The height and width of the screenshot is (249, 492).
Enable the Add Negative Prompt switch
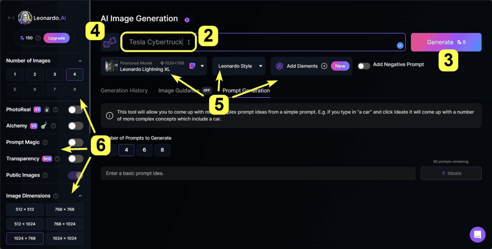click(x=364, y=66)
